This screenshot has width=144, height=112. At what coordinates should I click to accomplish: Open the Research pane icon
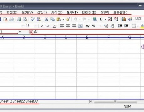pos(39,19)
